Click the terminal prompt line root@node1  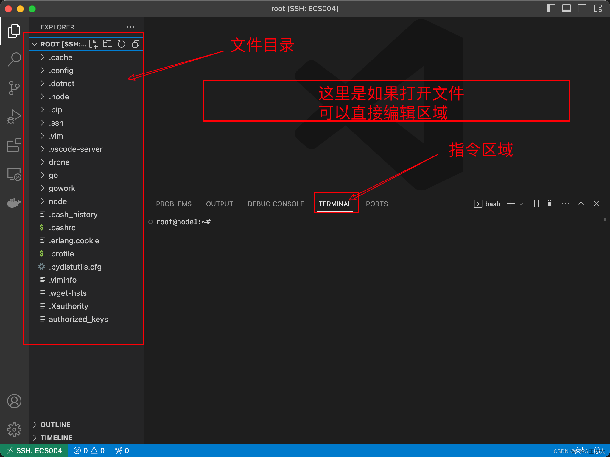pyautogui.click(x=183, y=222)
